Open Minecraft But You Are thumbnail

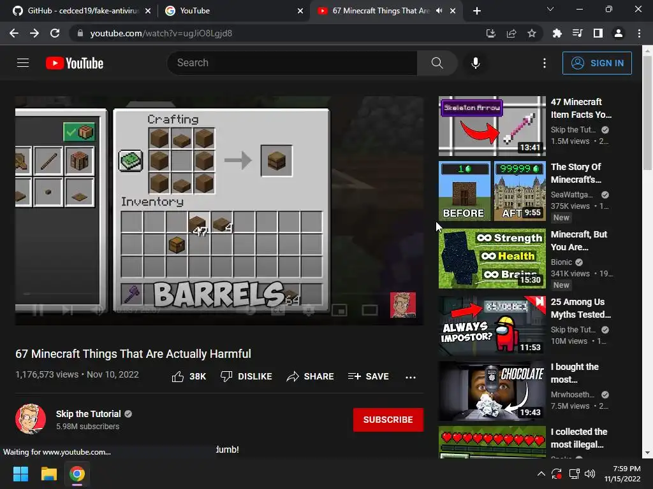tap(492, 259)
